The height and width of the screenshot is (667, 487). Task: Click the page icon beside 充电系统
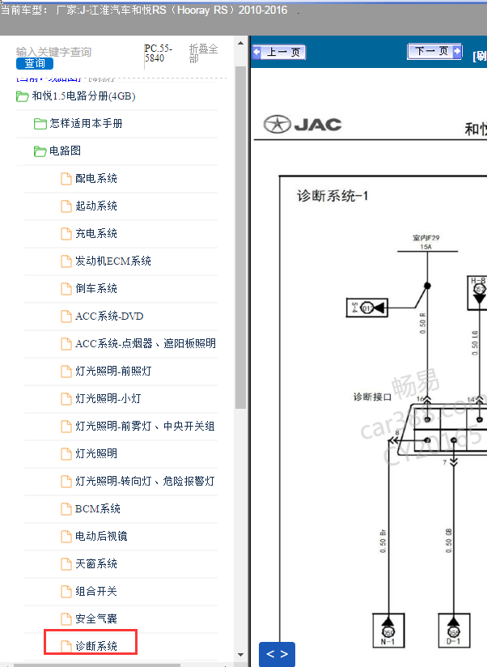coord(66,234)
